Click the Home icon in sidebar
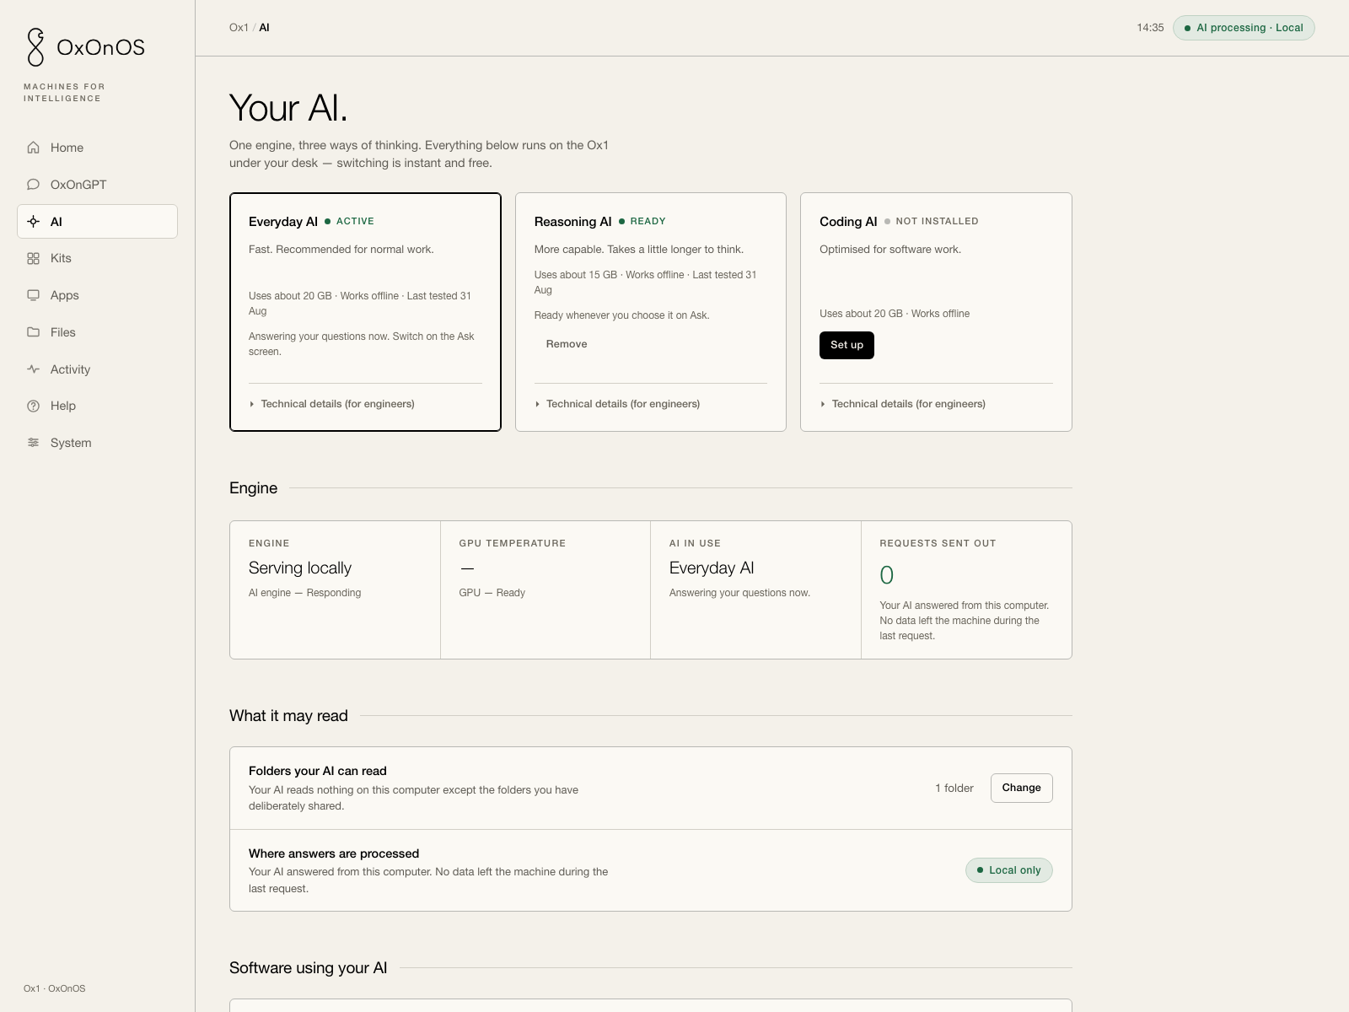The image size is (1349, 1012). [x=33, y=148]
